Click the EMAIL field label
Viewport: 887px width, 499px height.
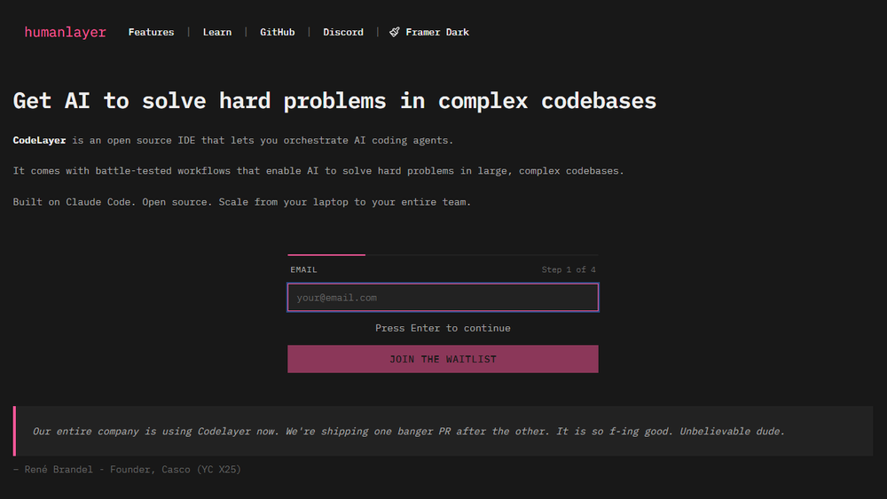(x=303, y=269)
